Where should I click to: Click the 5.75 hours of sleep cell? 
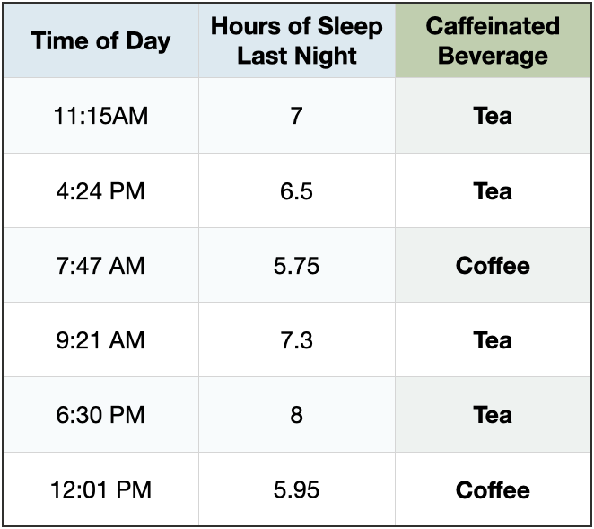(296, 266)
